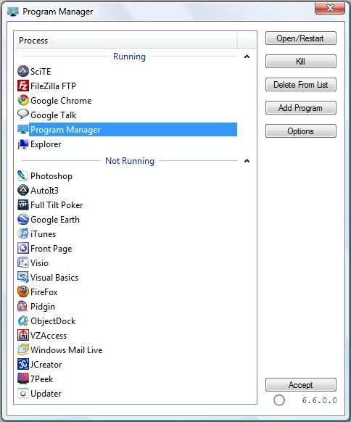Screen dimensions: 351x422
Task: Click the FileZilla FTP icon
Action: click(23, 86)
